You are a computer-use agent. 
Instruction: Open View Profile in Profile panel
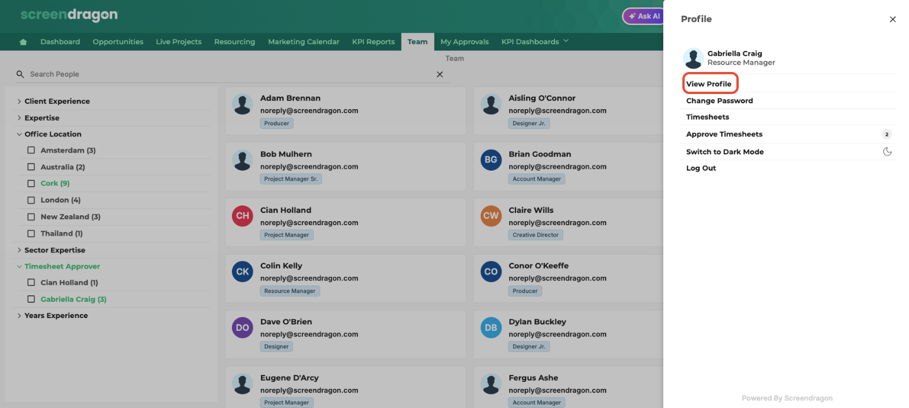pos(709,84)
